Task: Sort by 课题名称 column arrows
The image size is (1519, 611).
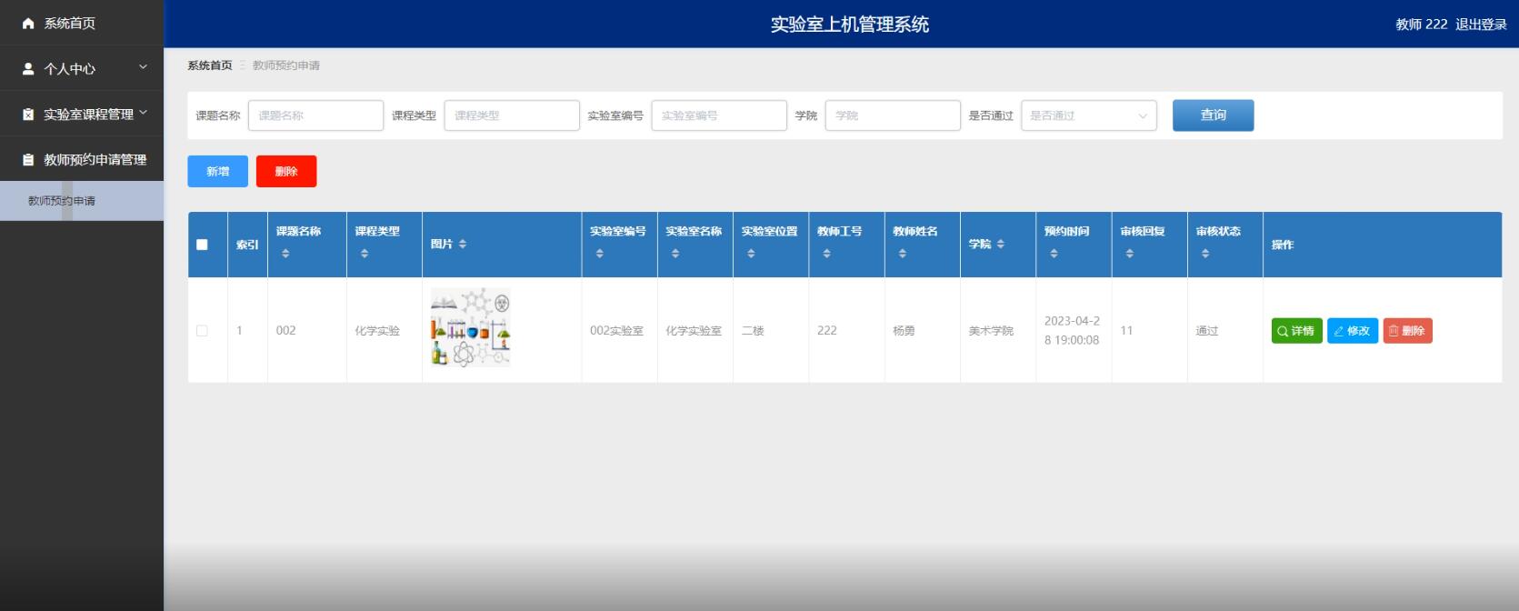Action: [x=285, y=254]
